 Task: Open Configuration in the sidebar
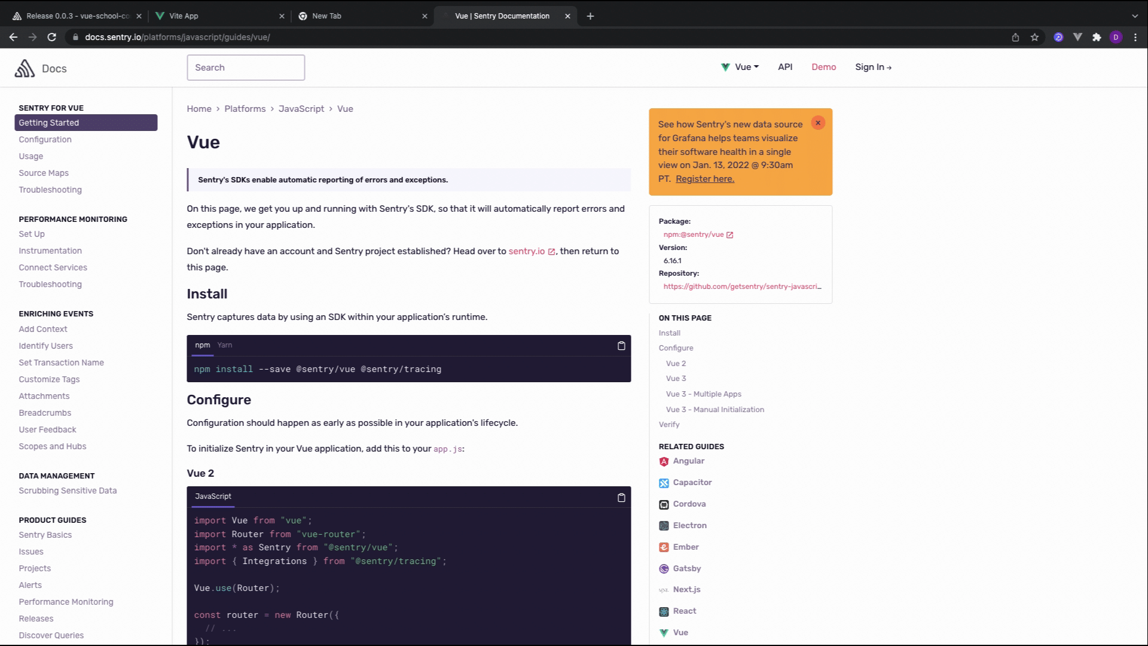(45, 139)
